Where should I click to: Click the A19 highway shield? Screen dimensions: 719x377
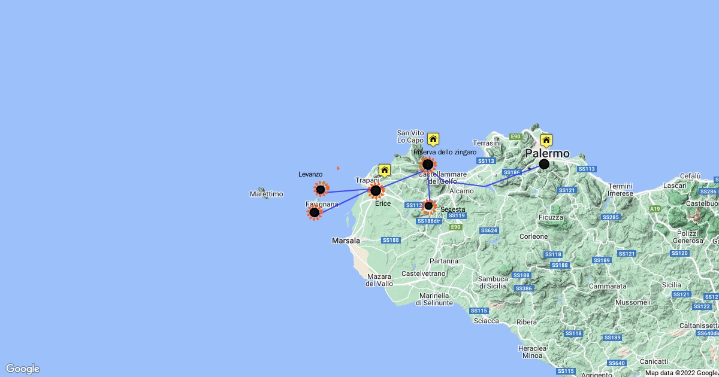tap(655, 209)
